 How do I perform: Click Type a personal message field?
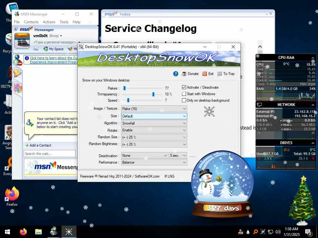pos(54,42)
